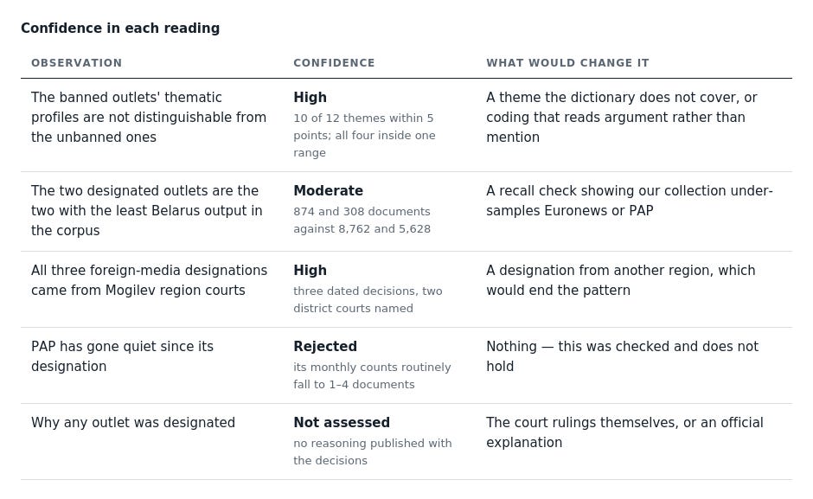This screenshot has height=499, width=813.
Task: Select the CONFIDENCE column header
Action: [x=334, y=63]
